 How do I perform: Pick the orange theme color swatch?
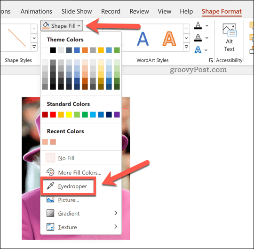85,50
